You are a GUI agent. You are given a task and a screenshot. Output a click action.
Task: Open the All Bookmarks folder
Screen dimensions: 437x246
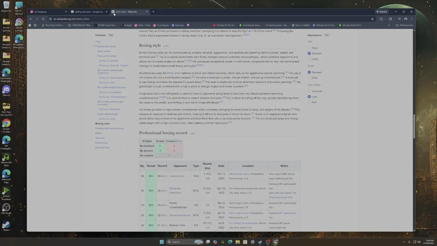(x=405, y=25)
